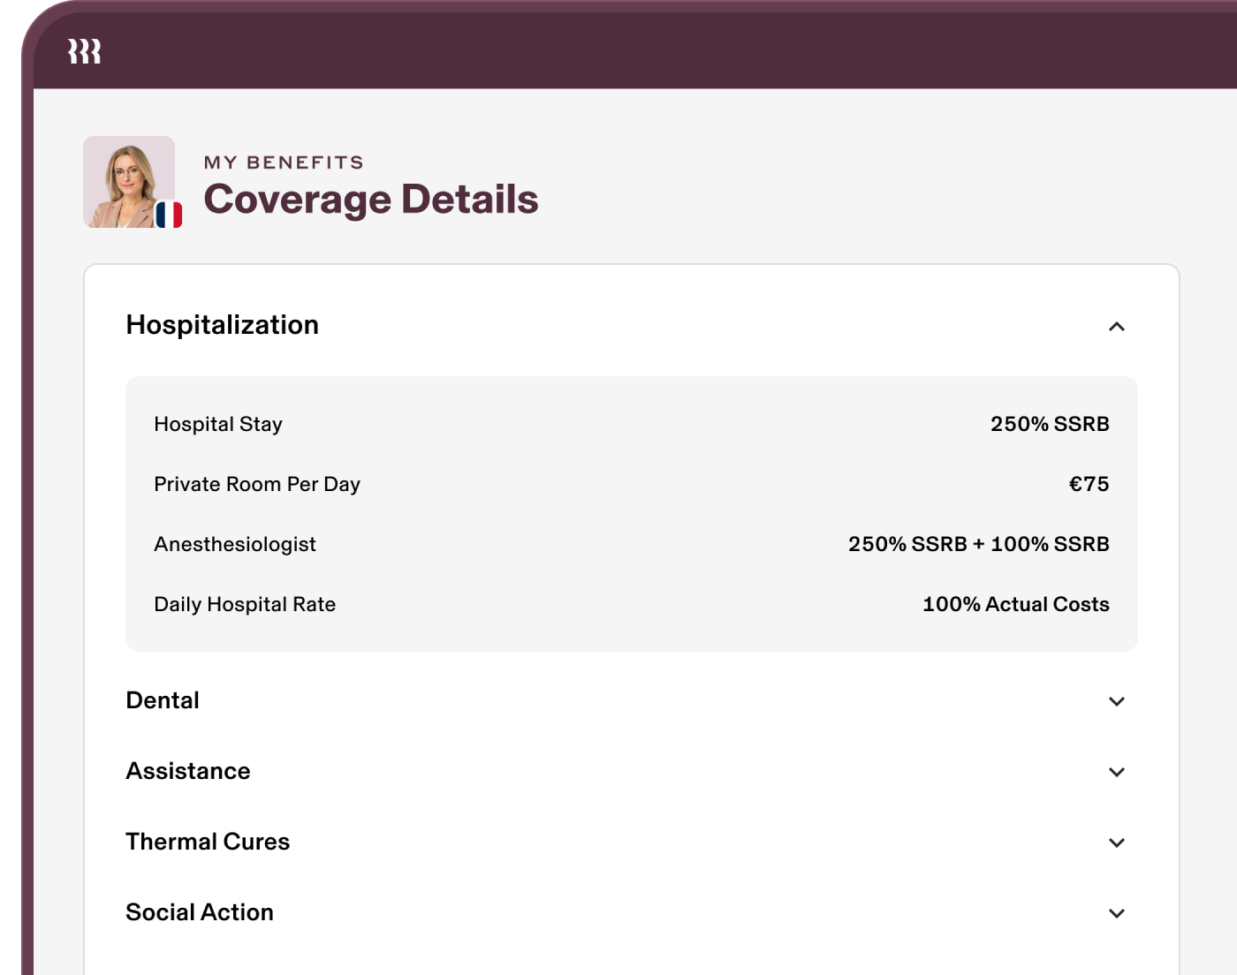This screenshot has width=1237, height=975.
Task: Select the Coverage Details heading
Action: point(371,199)
